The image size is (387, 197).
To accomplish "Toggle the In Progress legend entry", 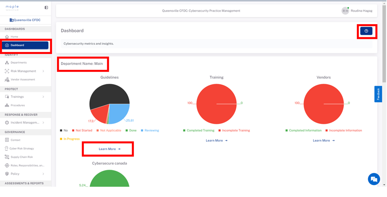I will 70,139.
